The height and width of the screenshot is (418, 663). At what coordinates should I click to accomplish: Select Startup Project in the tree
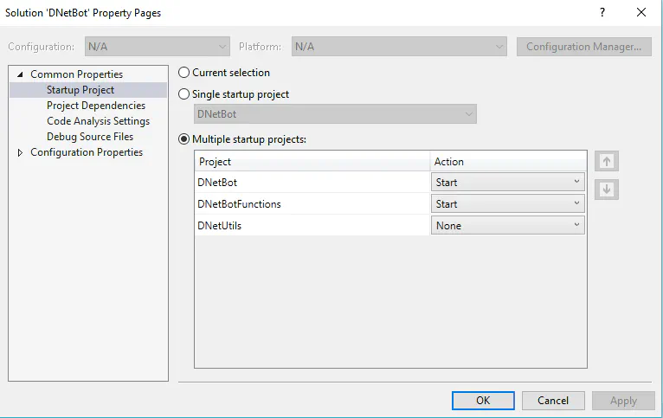coord(80,90)
